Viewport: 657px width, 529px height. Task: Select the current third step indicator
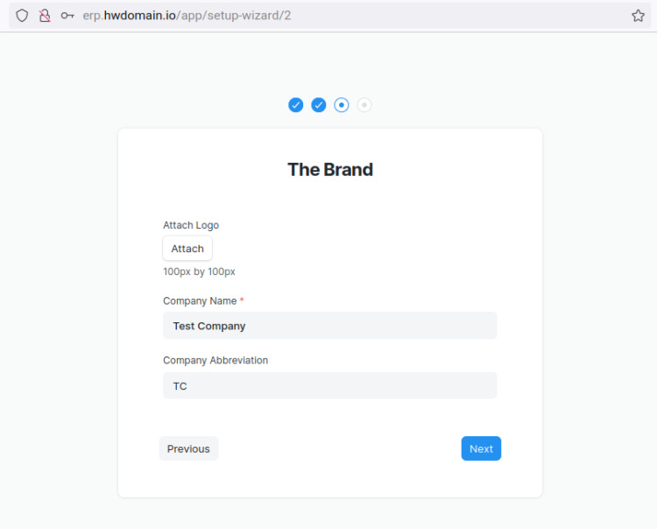pyautogui.click(x=342, y=105)
